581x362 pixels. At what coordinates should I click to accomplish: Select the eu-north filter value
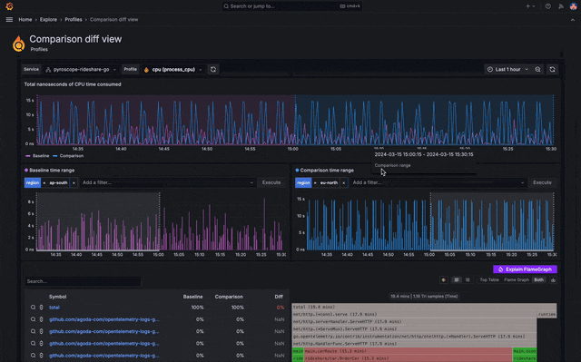[329, 183]
